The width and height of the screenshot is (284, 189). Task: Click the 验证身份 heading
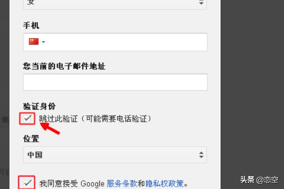[x=39, y=106]
